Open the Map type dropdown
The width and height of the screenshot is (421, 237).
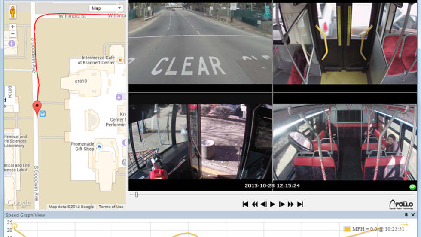point(107,8)
